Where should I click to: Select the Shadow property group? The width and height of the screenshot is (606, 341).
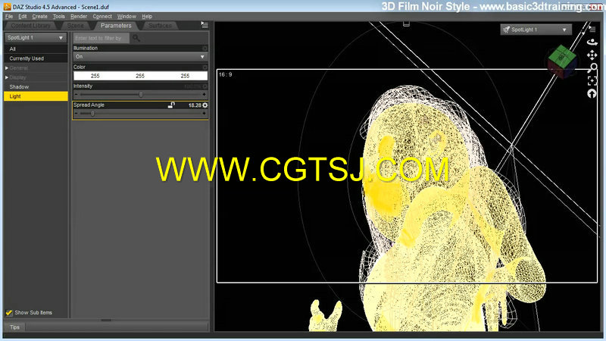point(36,87)
